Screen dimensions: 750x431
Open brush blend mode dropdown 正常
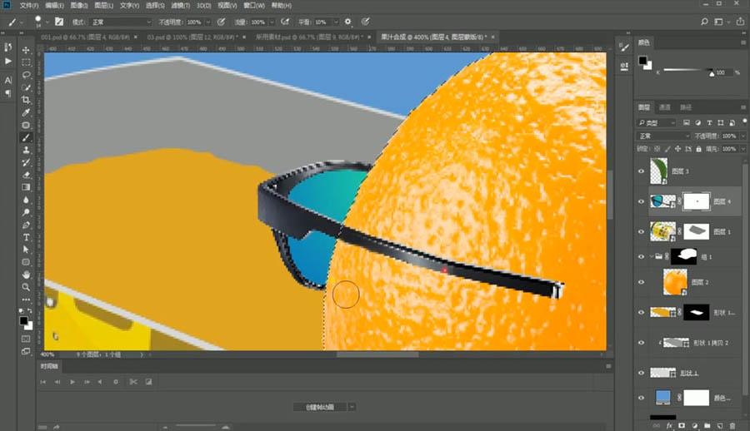[x=122, y=22]
